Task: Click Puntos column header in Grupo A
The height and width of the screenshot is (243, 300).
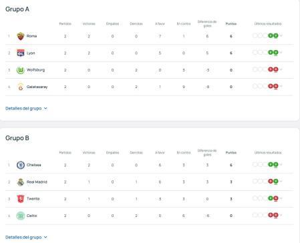Action: [x=231, y=23]
